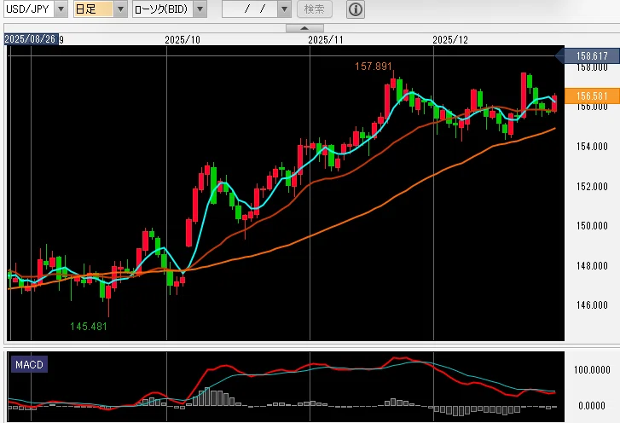Click the 2025/10 axis label
The width and height of the screenshot is (620, 423).
[183, 39]
